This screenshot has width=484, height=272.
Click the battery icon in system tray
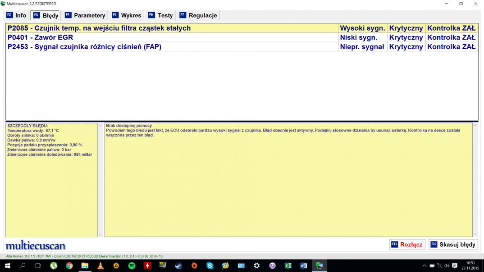[432, 266]
